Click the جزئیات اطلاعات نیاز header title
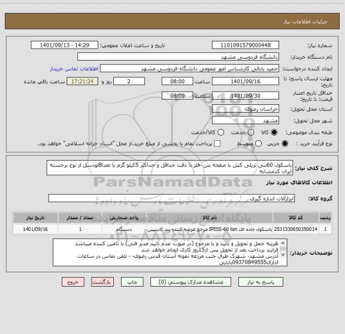 pos(305,22)
